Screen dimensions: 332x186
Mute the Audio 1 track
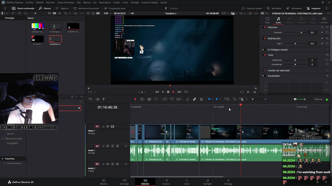coord(117,146)
